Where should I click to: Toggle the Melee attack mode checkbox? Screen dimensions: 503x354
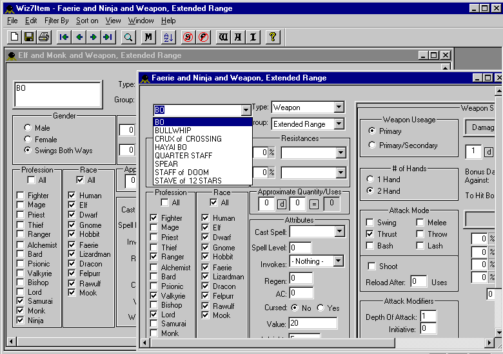pos(420,223)
